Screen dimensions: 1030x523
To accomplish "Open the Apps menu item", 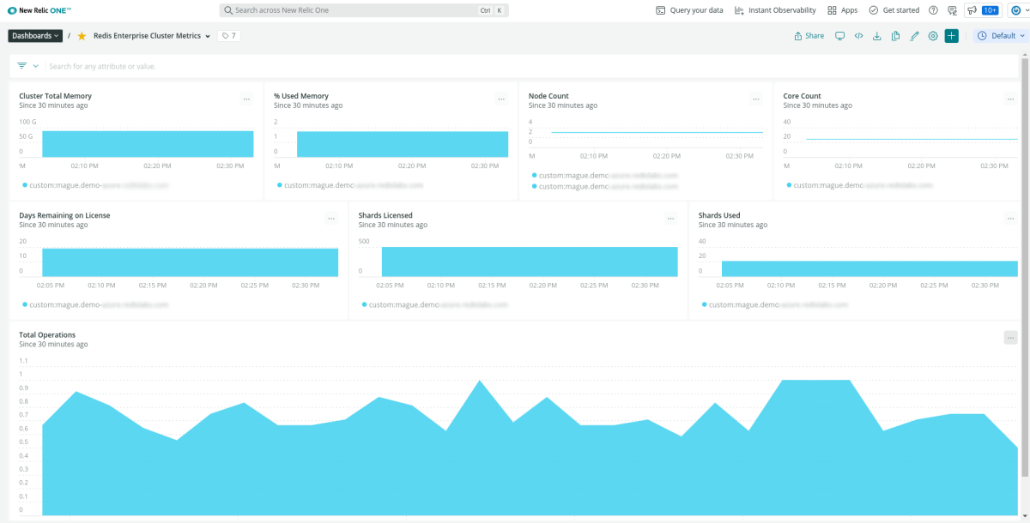I will click(842, 10).
